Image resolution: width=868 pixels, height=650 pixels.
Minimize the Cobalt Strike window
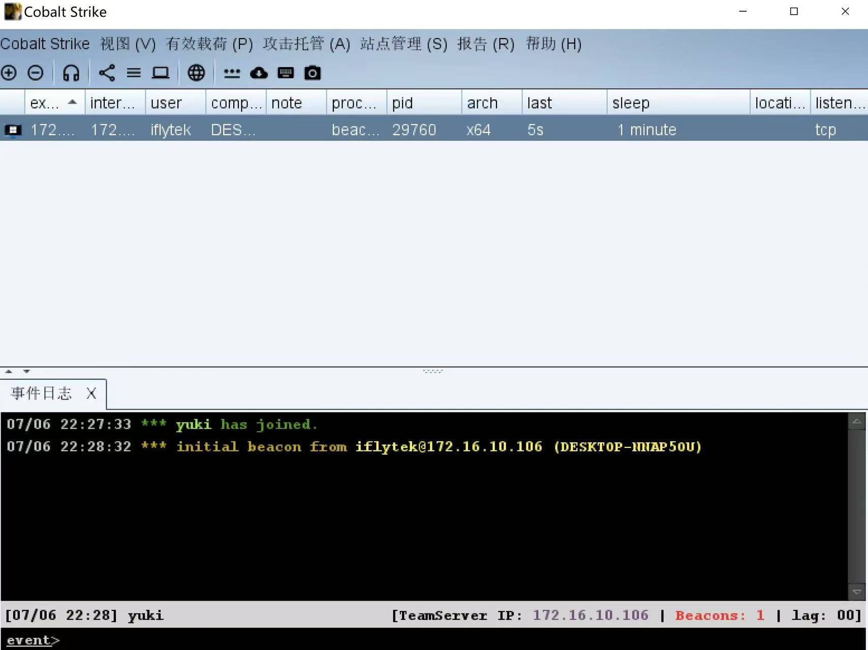[x=743, y=11]
